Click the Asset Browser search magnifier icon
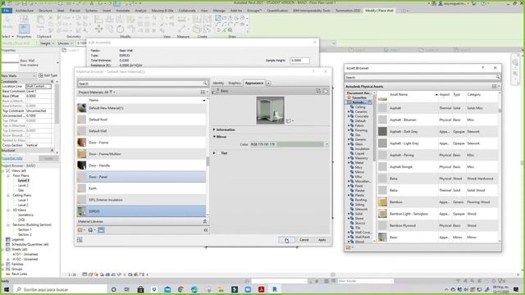Image resolution: width=525 pixels, height=295 pixels. click(x=498, y=77)
